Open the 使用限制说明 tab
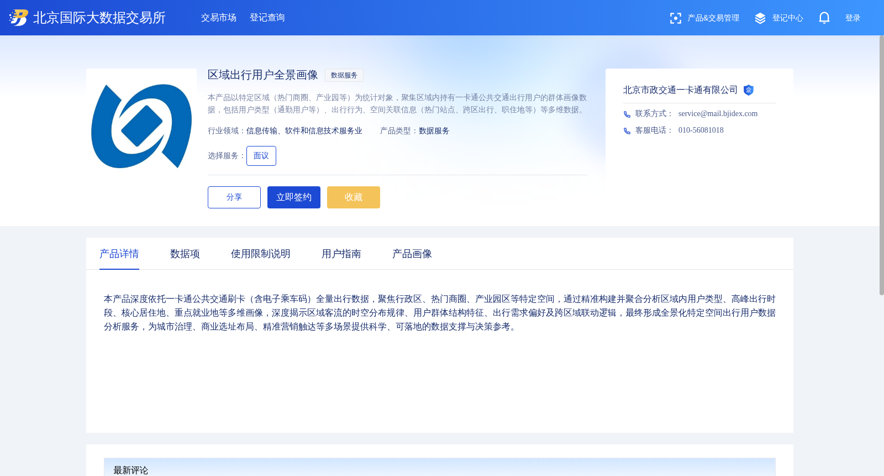 click(261, 254)
